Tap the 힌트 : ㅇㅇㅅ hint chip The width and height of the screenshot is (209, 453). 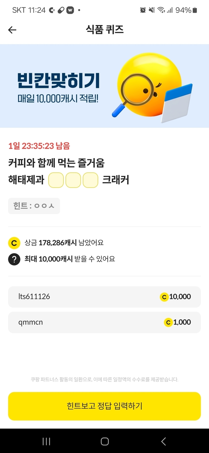point(34,206)
